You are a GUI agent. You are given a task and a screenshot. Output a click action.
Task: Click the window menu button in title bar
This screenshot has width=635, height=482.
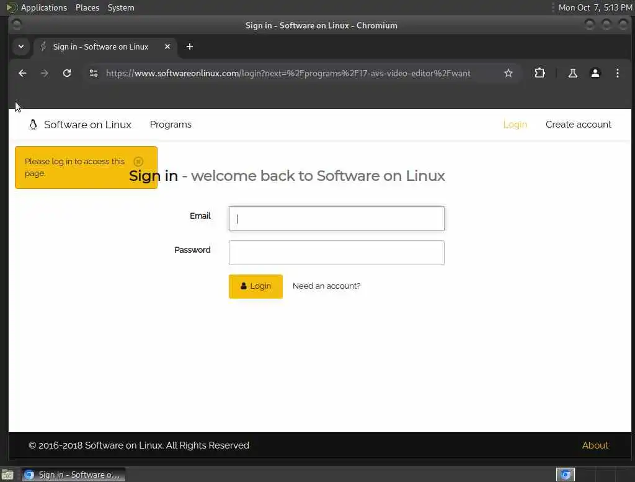click(16, 25)
